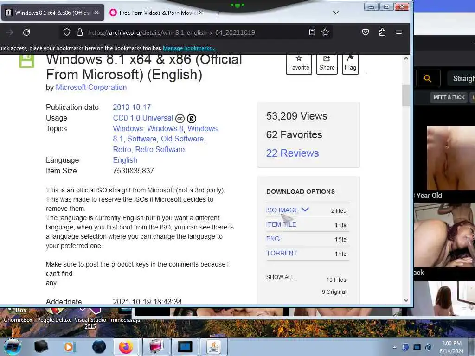Click the vertical scrollbar thumb
475x356 pixels.
tap(406, 95)
